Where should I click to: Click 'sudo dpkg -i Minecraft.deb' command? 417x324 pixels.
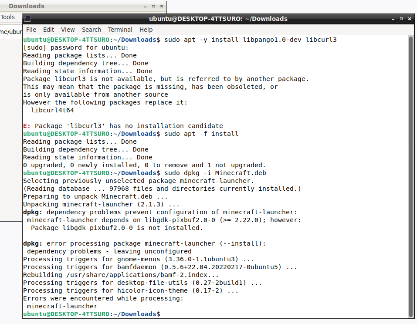[x=215, y=173]
